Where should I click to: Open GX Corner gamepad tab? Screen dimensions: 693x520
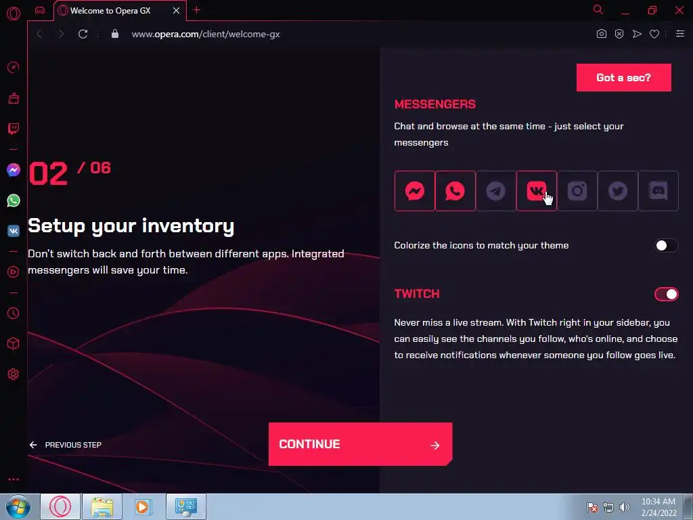pos(40,10)
